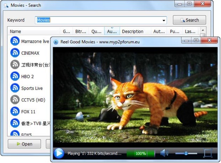The height and width of the screenshot is (163, 221).
Task: Sort by the Au... column header
Action: tap(112, 31)
